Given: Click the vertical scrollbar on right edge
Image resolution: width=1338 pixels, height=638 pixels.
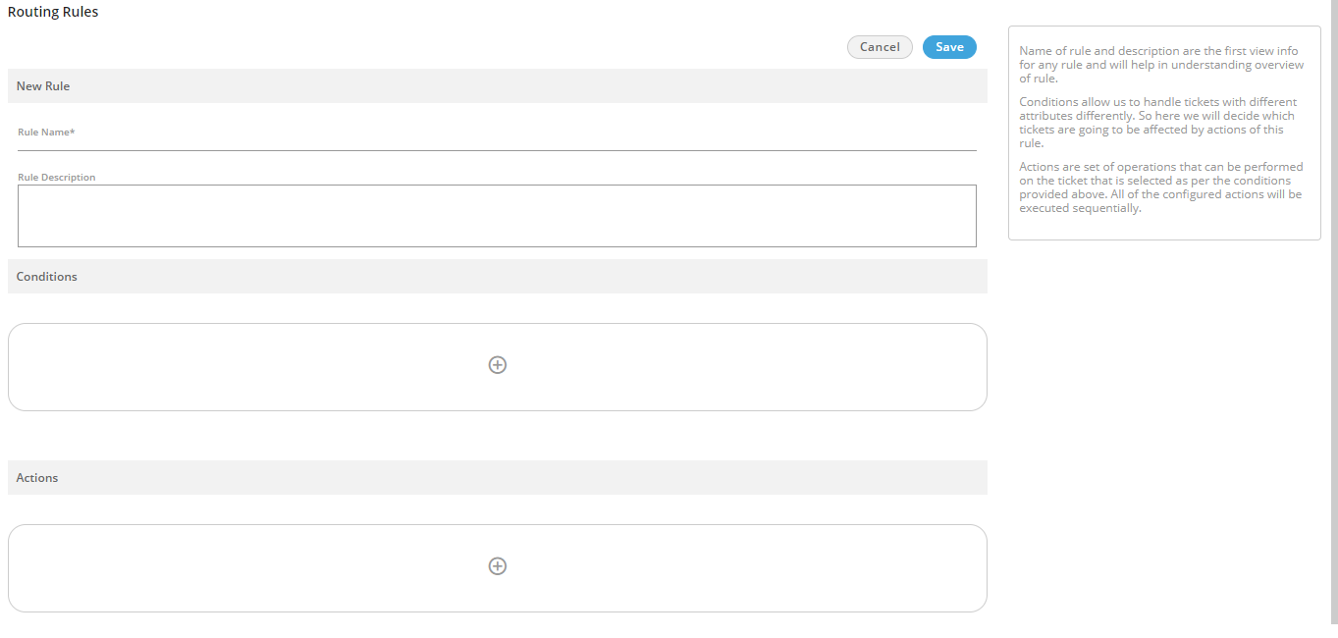Looking at the screenshot, I should pos(1331,294).
